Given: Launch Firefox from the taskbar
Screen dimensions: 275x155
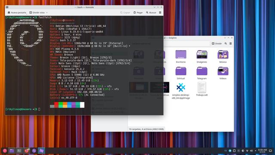Looking at the screenshot, I should (27, 151).
